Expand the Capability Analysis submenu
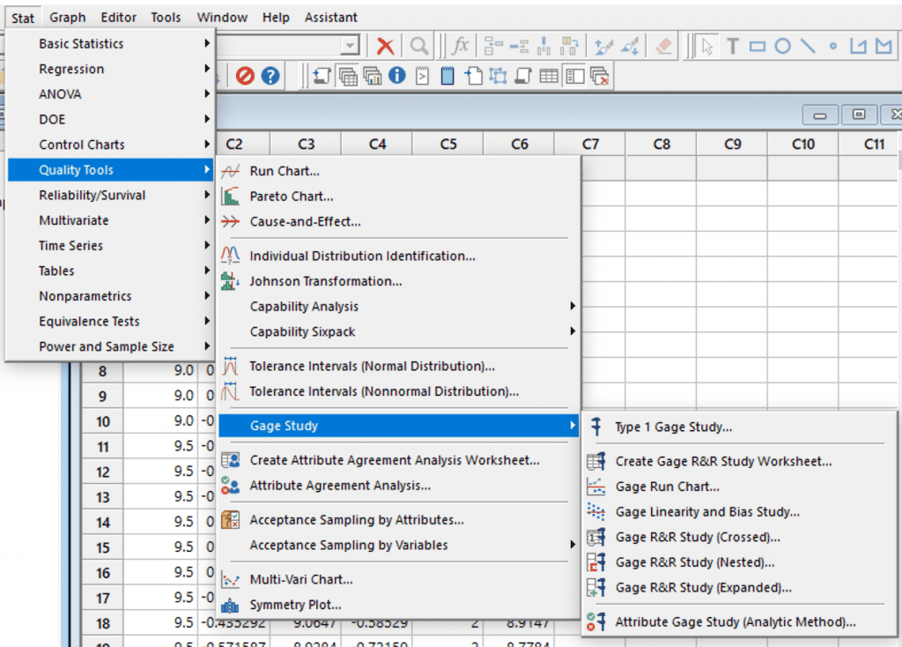 [x=399, y=307]
